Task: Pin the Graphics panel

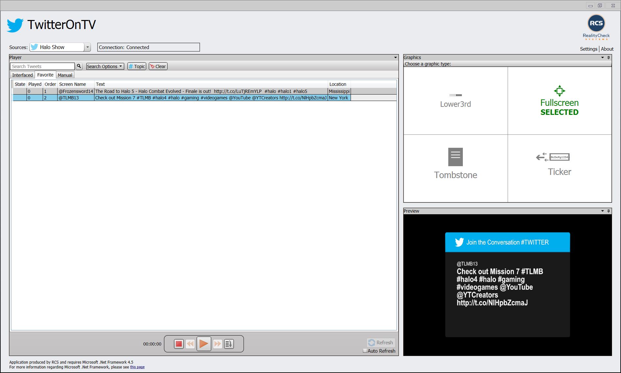Action: coord(608,57)
